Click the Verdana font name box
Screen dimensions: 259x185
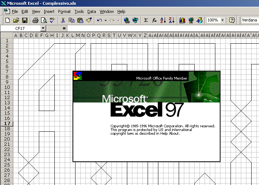click(x=250, y=20)
